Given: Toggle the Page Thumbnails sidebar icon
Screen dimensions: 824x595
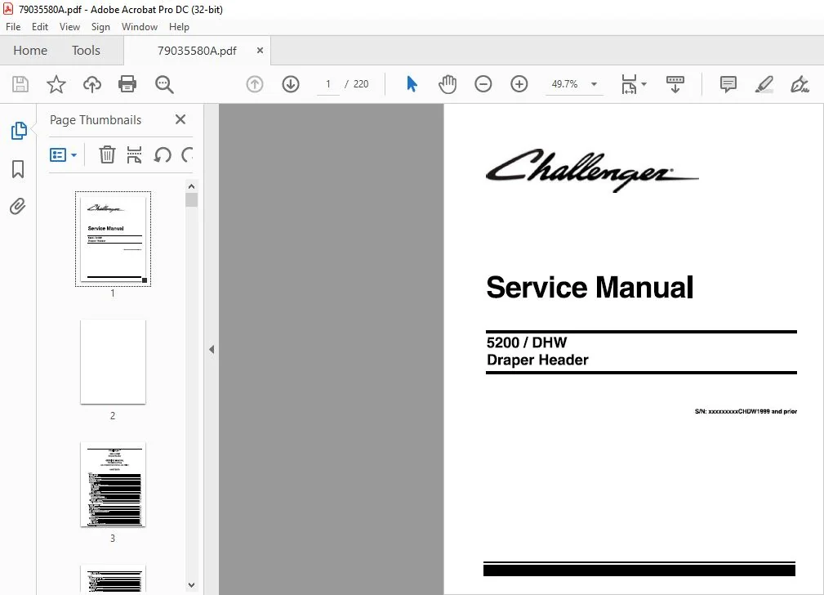Looking at the screenshot, I should point(19,131).
